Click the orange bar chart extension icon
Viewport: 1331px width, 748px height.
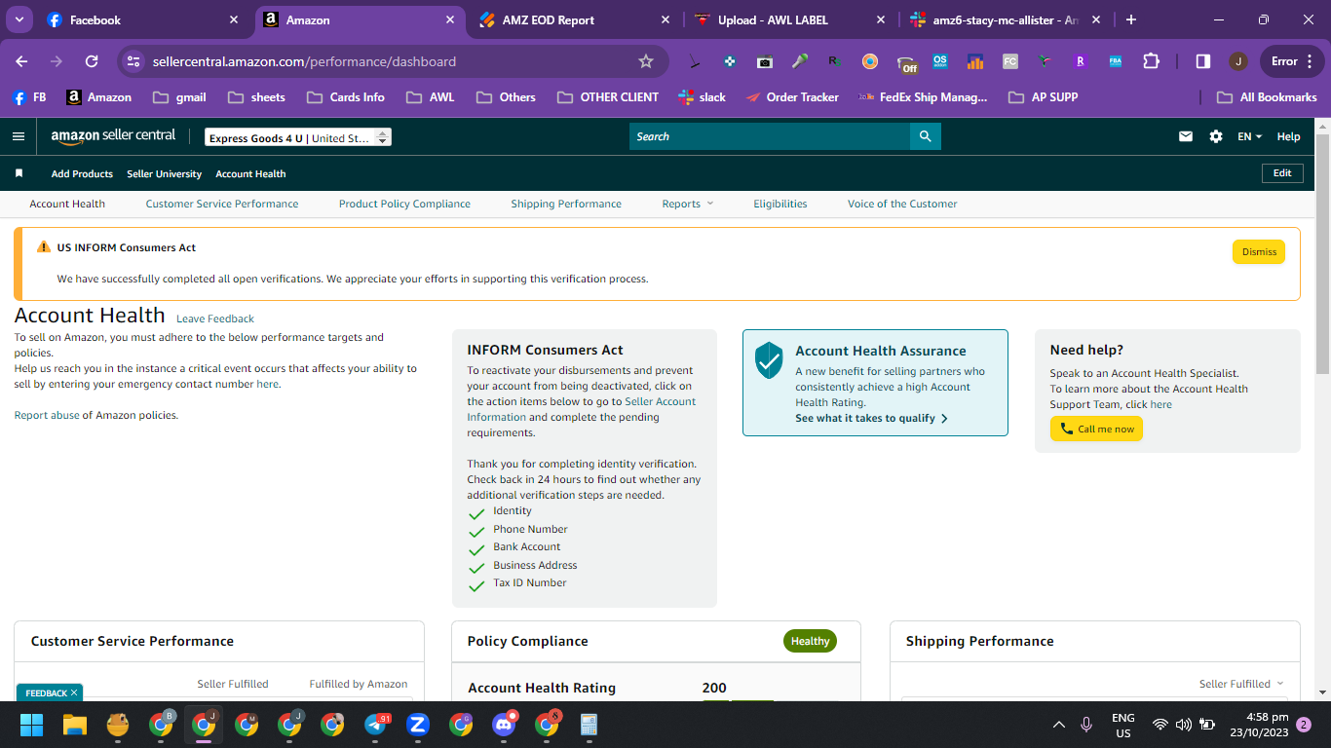pos(975,61)
